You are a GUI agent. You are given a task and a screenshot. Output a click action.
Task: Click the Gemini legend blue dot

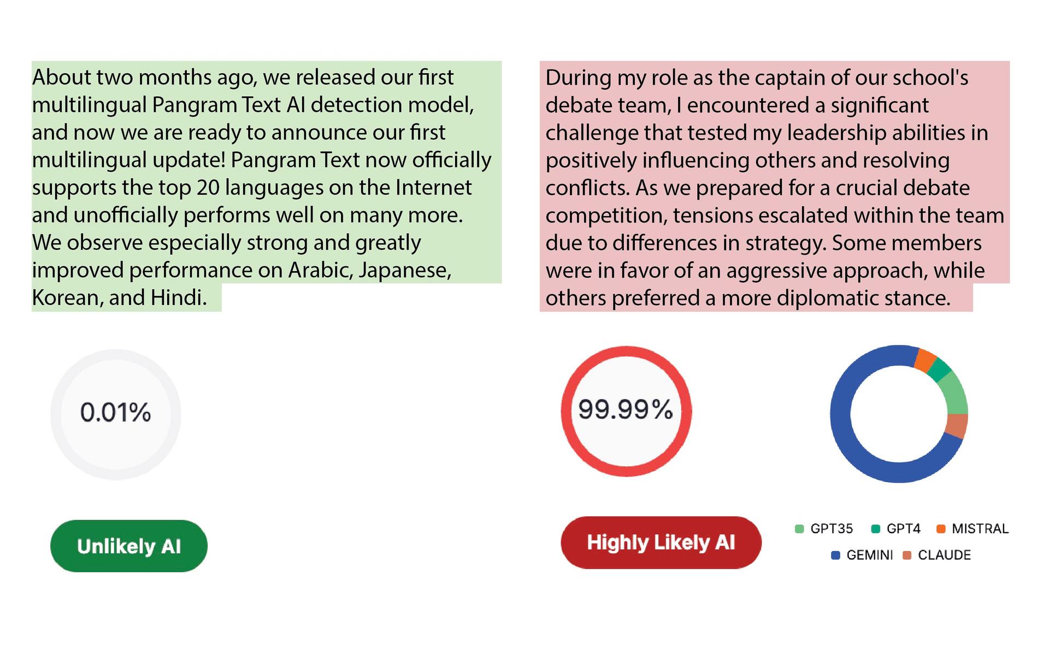pos(835,555)
